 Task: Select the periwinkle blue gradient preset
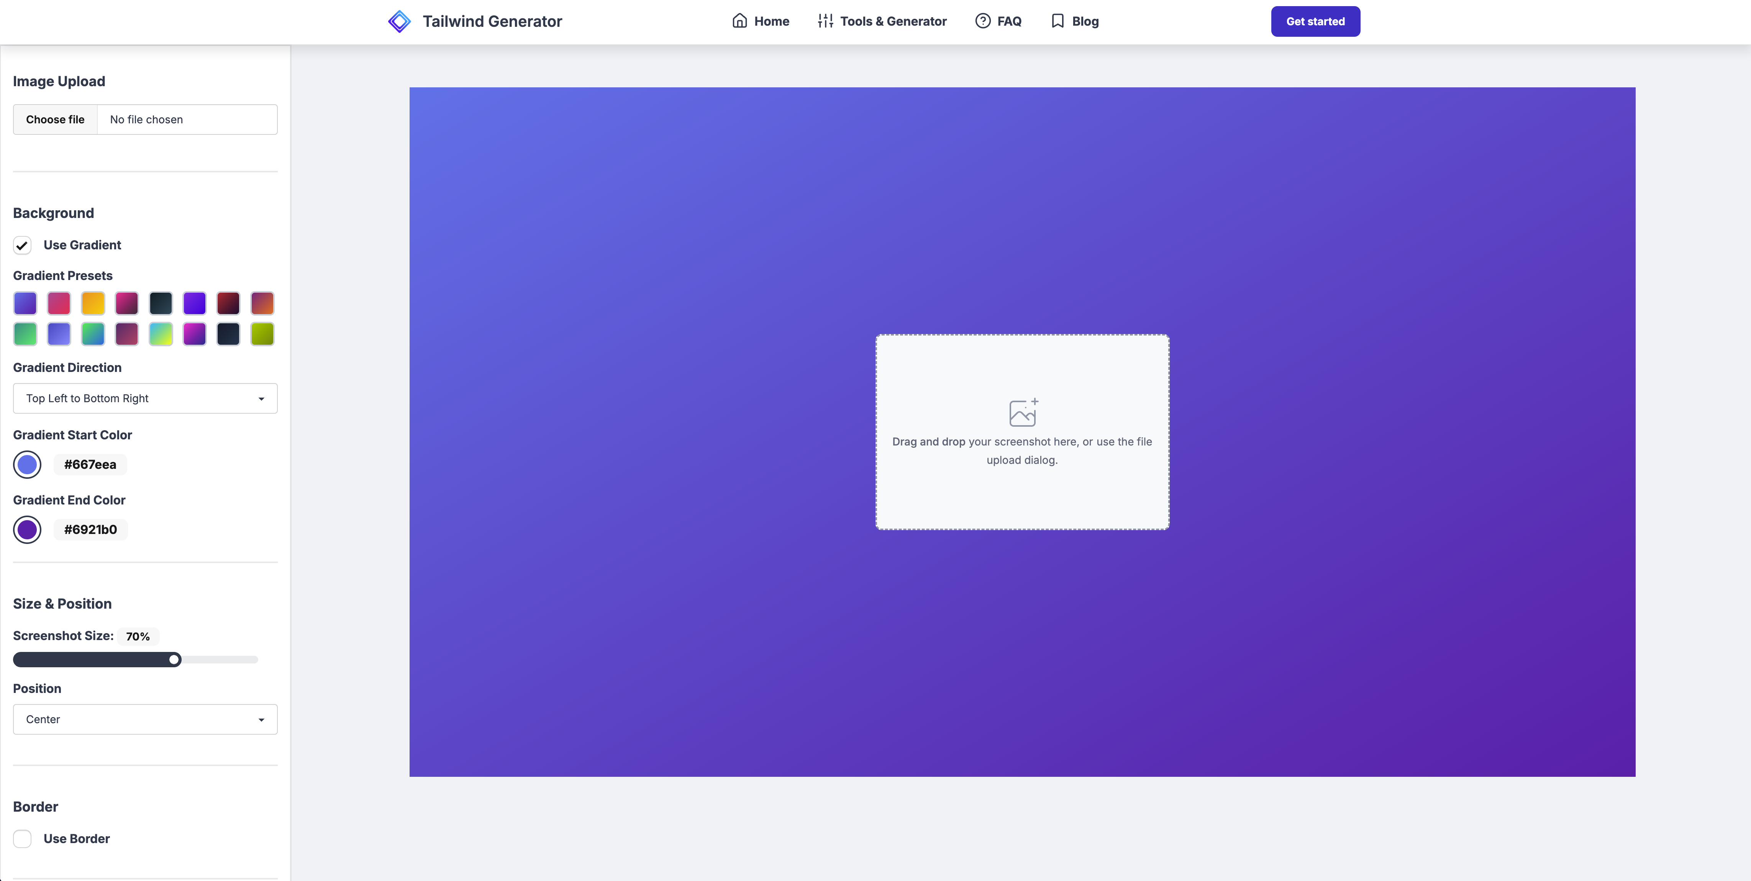click(59, 334)
